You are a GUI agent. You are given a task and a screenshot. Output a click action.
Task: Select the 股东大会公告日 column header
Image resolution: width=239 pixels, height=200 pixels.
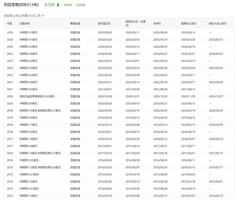[217, 23]
